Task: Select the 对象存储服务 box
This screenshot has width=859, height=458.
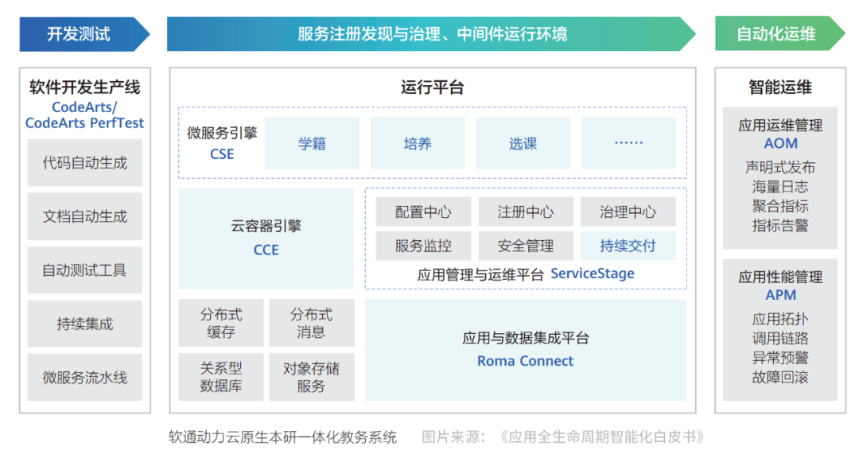Action: click(311, 377)
